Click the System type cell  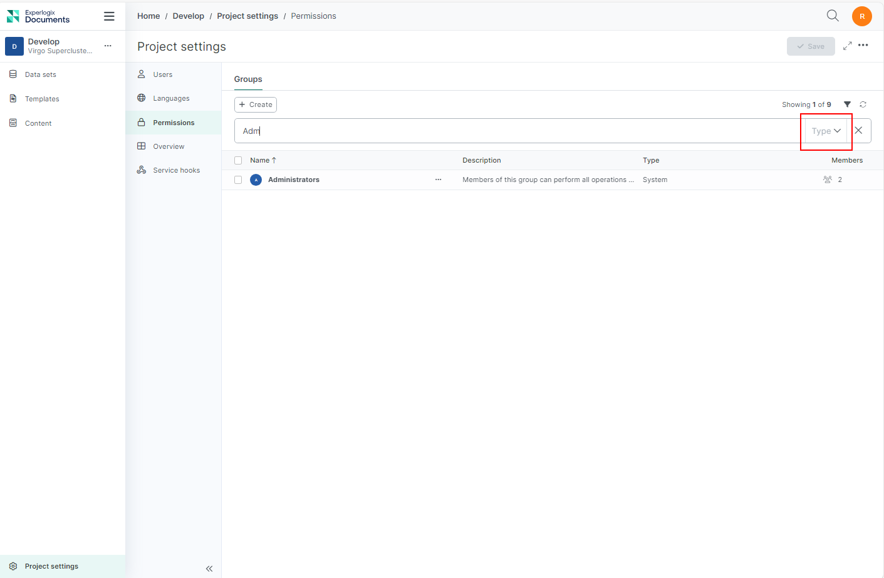655,180
